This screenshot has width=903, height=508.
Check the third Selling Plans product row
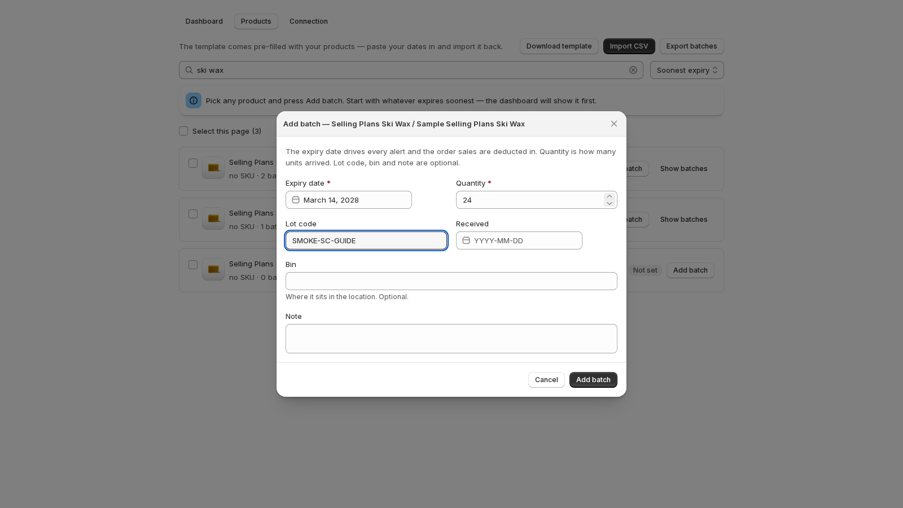[x=193, y=265]
